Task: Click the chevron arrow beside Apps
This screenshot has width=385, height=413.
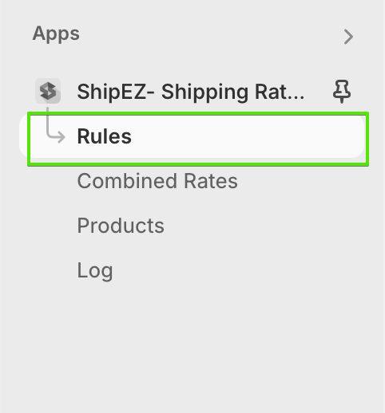Action: coord(348,37)
